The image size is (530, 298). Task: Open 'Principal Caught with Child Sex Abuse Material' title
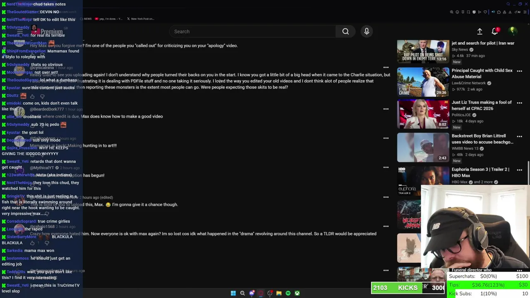coord(482,74)
